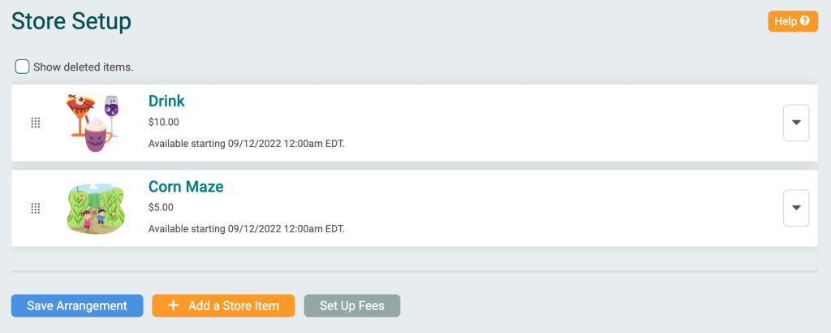The width and height of the screenshot is (831, 333).
Task: Open the Set Up Fees button
Action: click(352, 306)
